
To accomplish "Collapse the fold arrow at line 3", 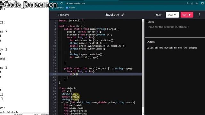I will (x=57, y=26).
